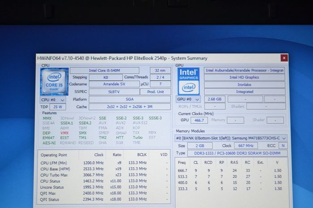Click the HTT feature label
313x208 pixels.
(120, 137)
